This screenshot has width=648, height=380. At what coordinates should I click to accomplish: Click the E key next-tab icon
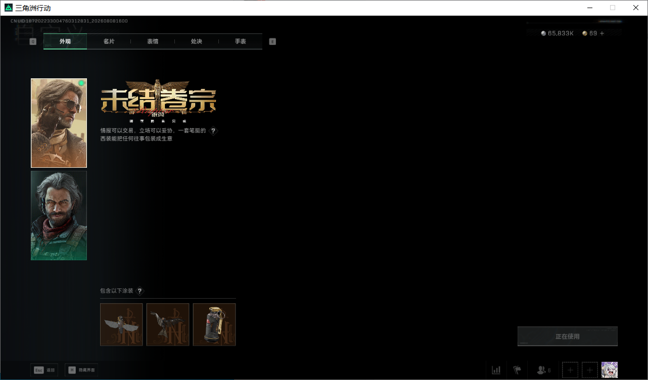272,41
